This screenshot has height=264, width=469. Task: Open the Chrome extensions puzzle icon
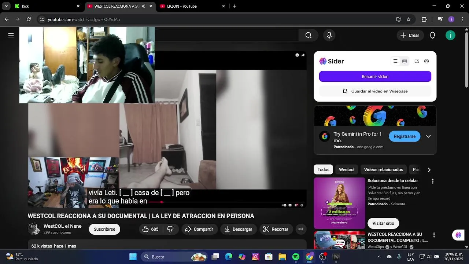pos(424,19)
